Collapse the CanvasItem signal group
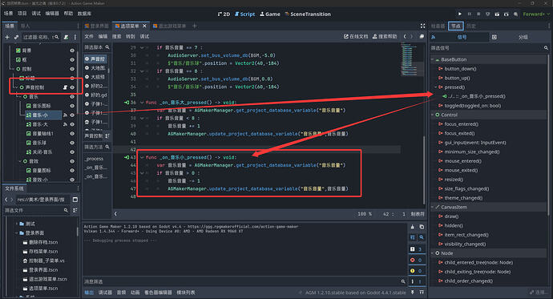 pyautogui.click(x=433, y=207)
